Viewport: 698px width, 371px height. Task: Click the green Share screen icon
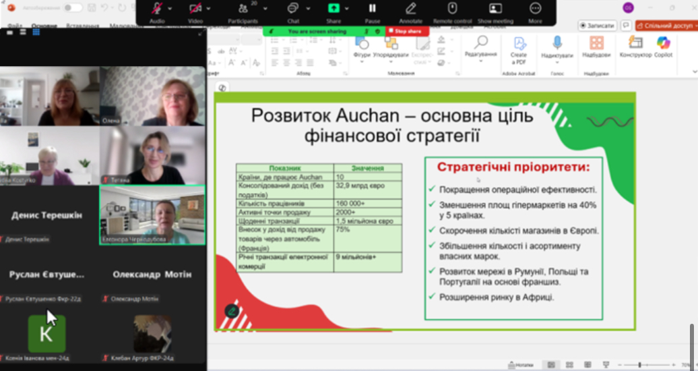coord(334,9)
